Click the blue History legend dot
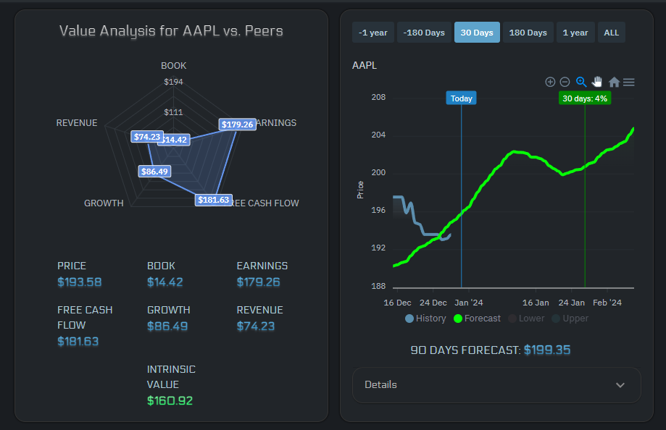Screen dimensions: 666x430 tap(409, 319)
